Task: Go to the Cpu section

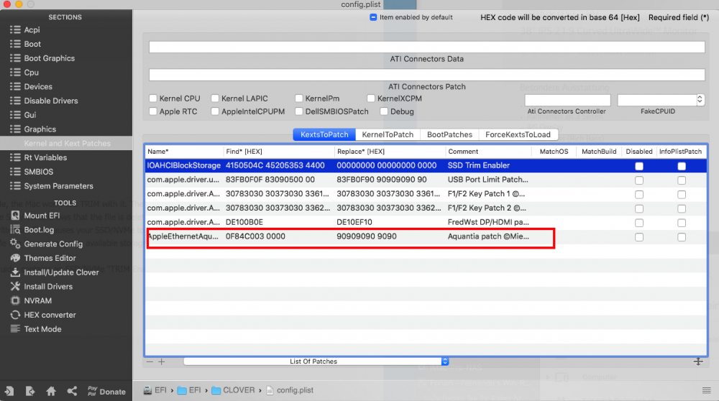Action: tap(31, 73)
